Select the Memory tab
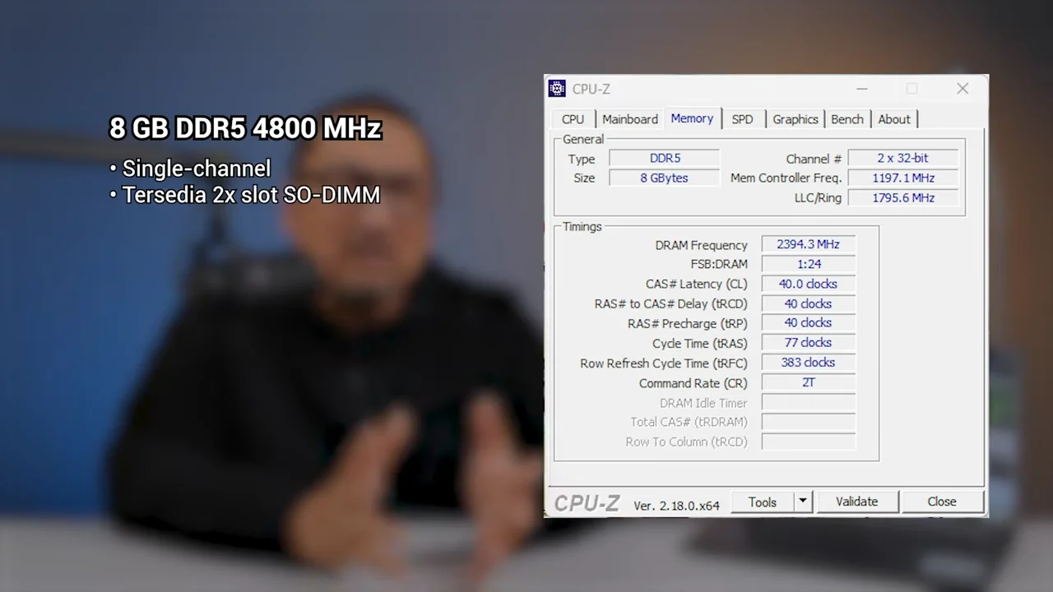The image size is (1053, 592). [692, 118]
